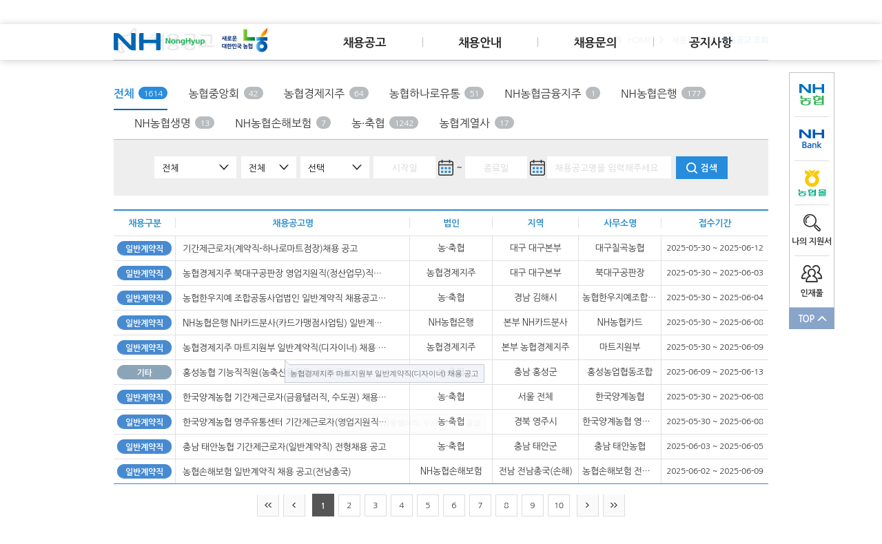Select the 농협중앙회 tab
Viewport: 882px width, 544px height.
pyautogui.click(x=225, y=93)
